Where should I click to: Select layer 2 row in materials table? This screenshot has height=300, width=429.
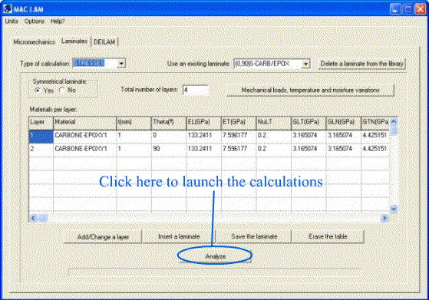click(x=209, y=149)
